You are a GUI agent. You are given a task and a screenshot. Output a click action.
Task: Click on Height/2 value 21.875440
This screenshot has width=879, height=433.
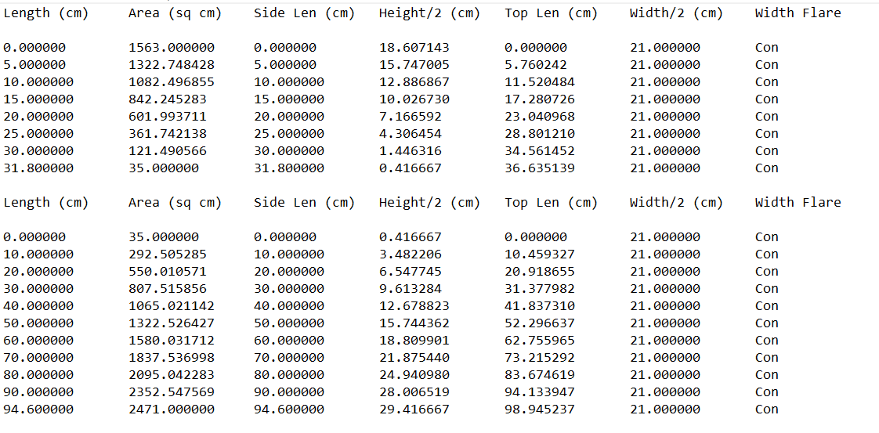[x=414, y=358]
